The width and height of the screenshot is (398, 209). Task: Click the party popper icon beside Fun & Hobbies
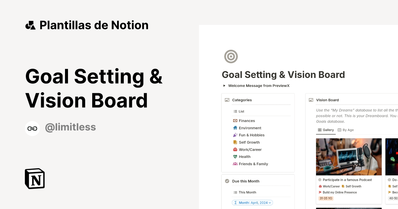tap(235, 135)
